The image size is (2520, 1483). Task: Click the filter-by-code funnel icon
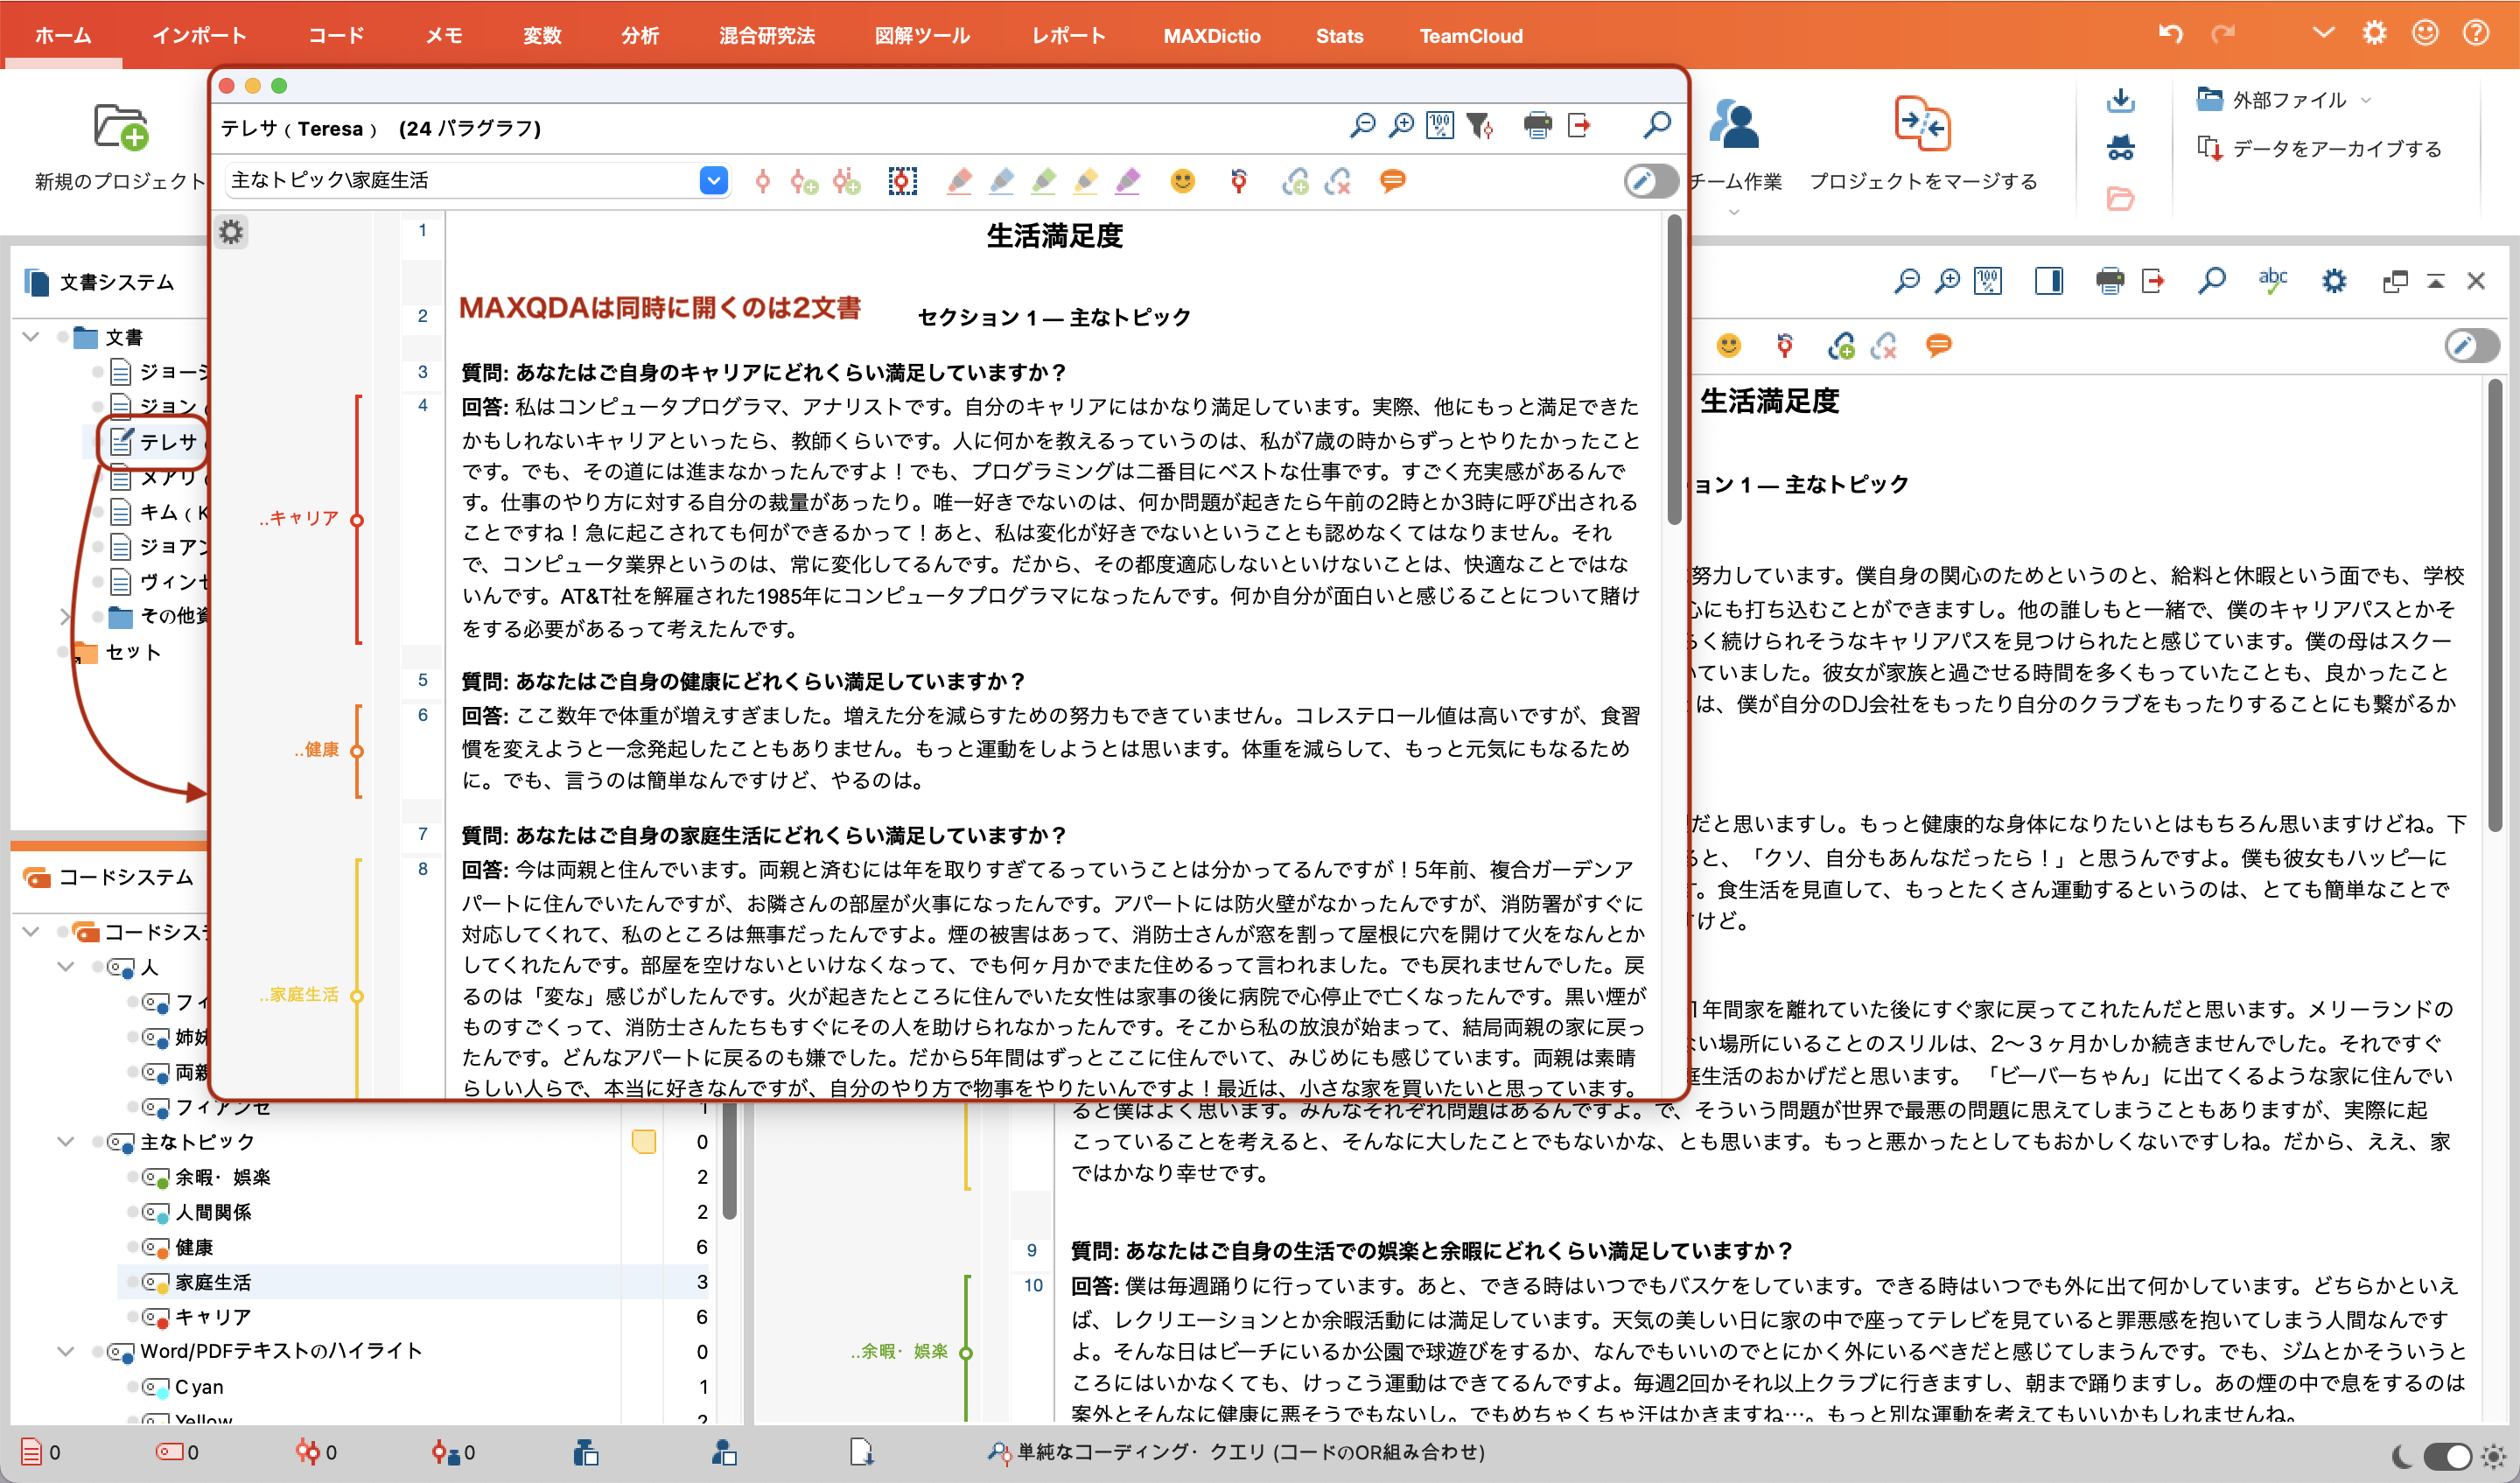[x=1480, y=126]
